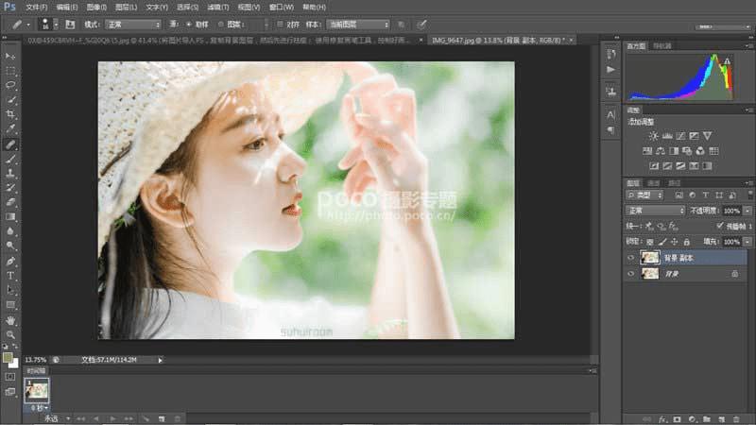Delete layer trash icon in Layers panel

pyautogui.click(x=736, y=419)
